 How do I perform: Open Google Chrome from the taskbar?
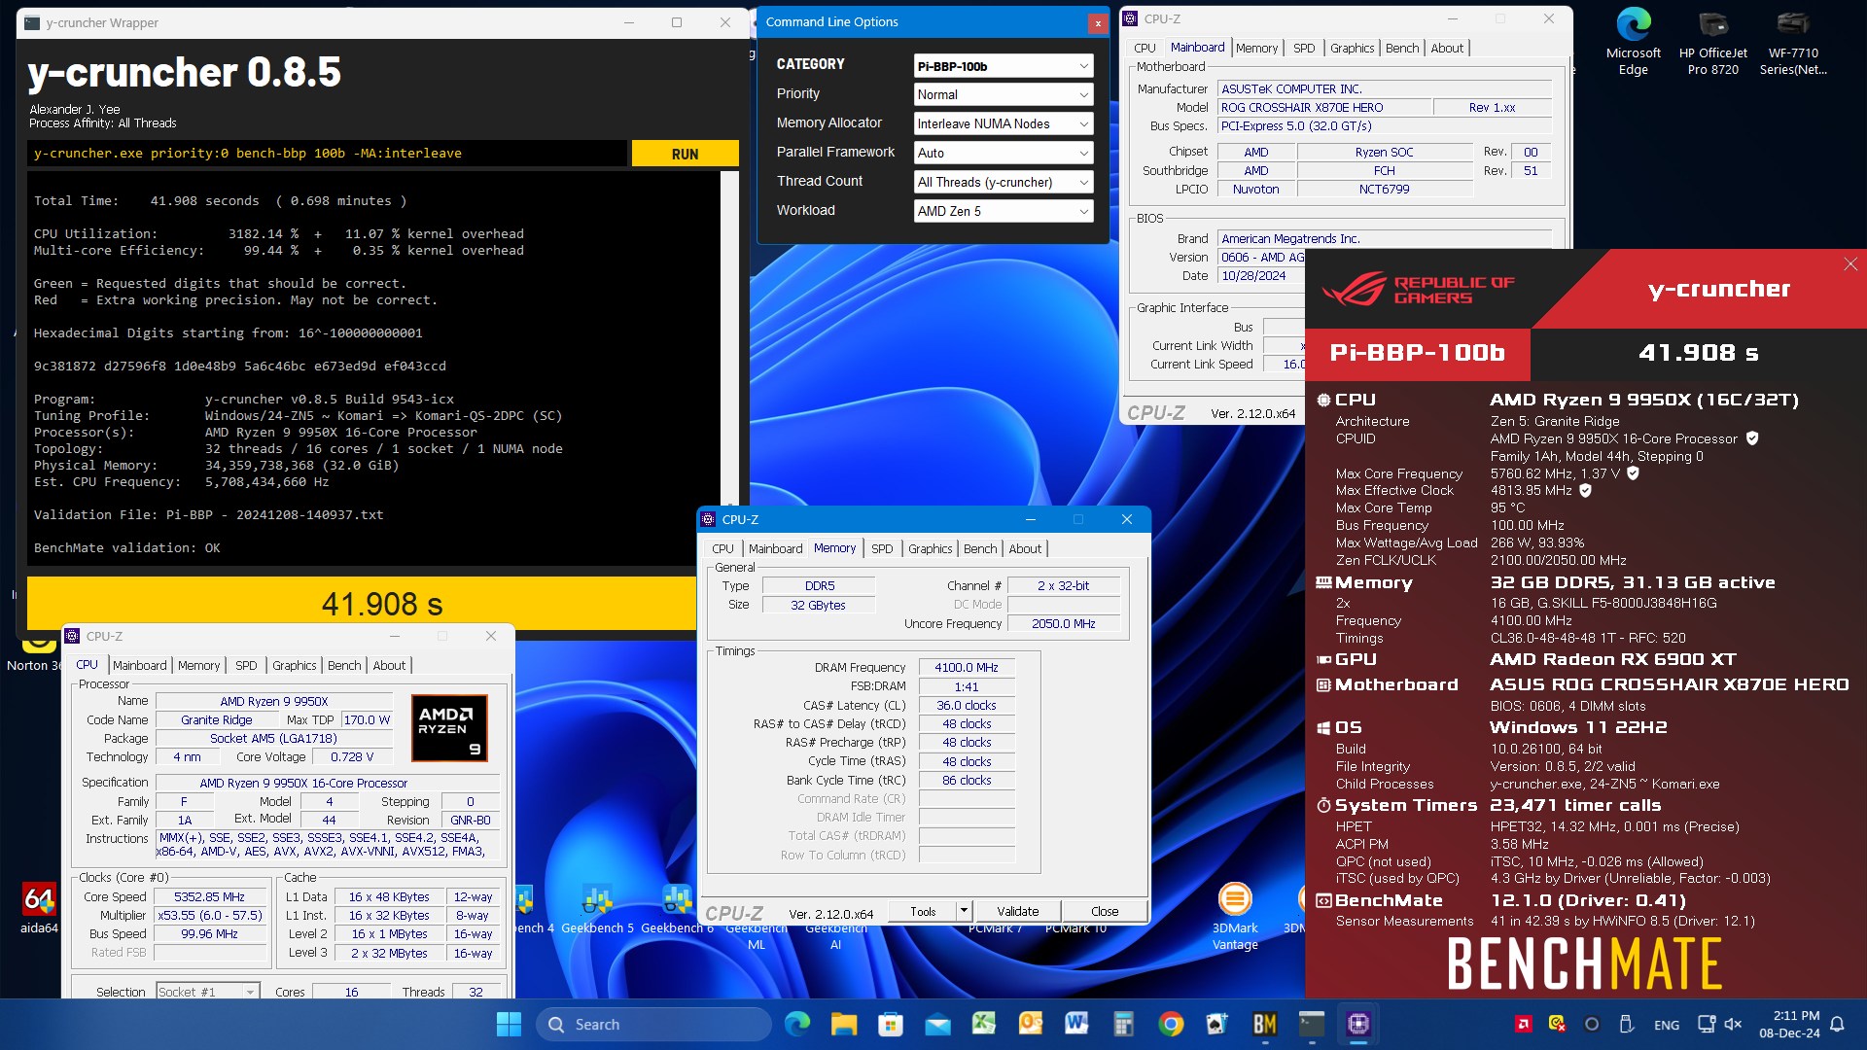pos(1171,1024)
